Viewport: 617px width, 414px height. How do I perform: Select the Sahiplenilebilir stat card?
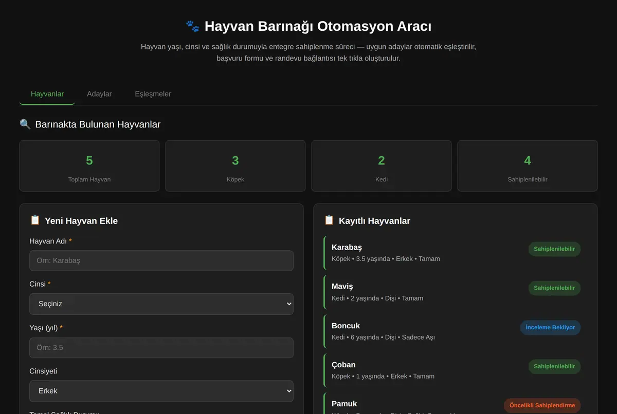pyautogui.click(x=528, y=166)
